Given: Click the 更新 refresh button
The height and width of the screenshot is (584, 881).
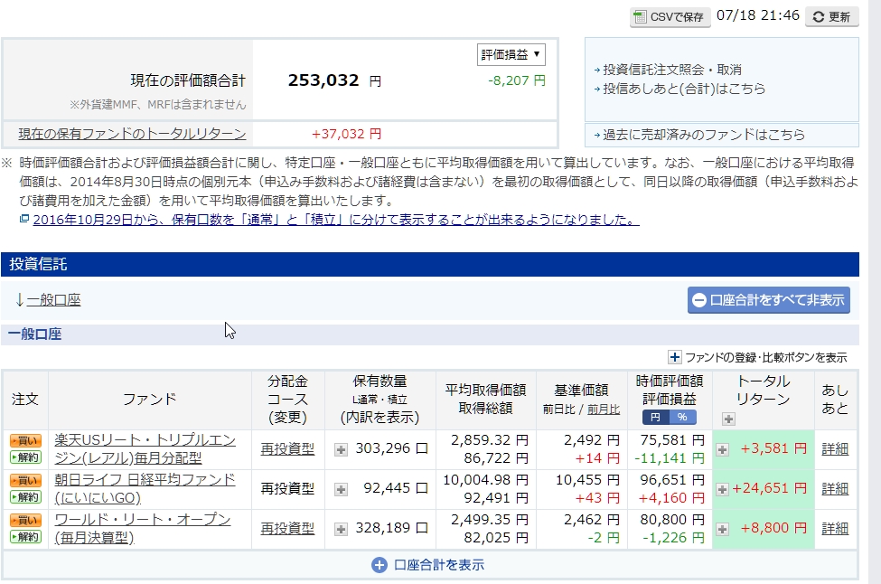Looking at the screenshot, I should click(x=831, y=16).
